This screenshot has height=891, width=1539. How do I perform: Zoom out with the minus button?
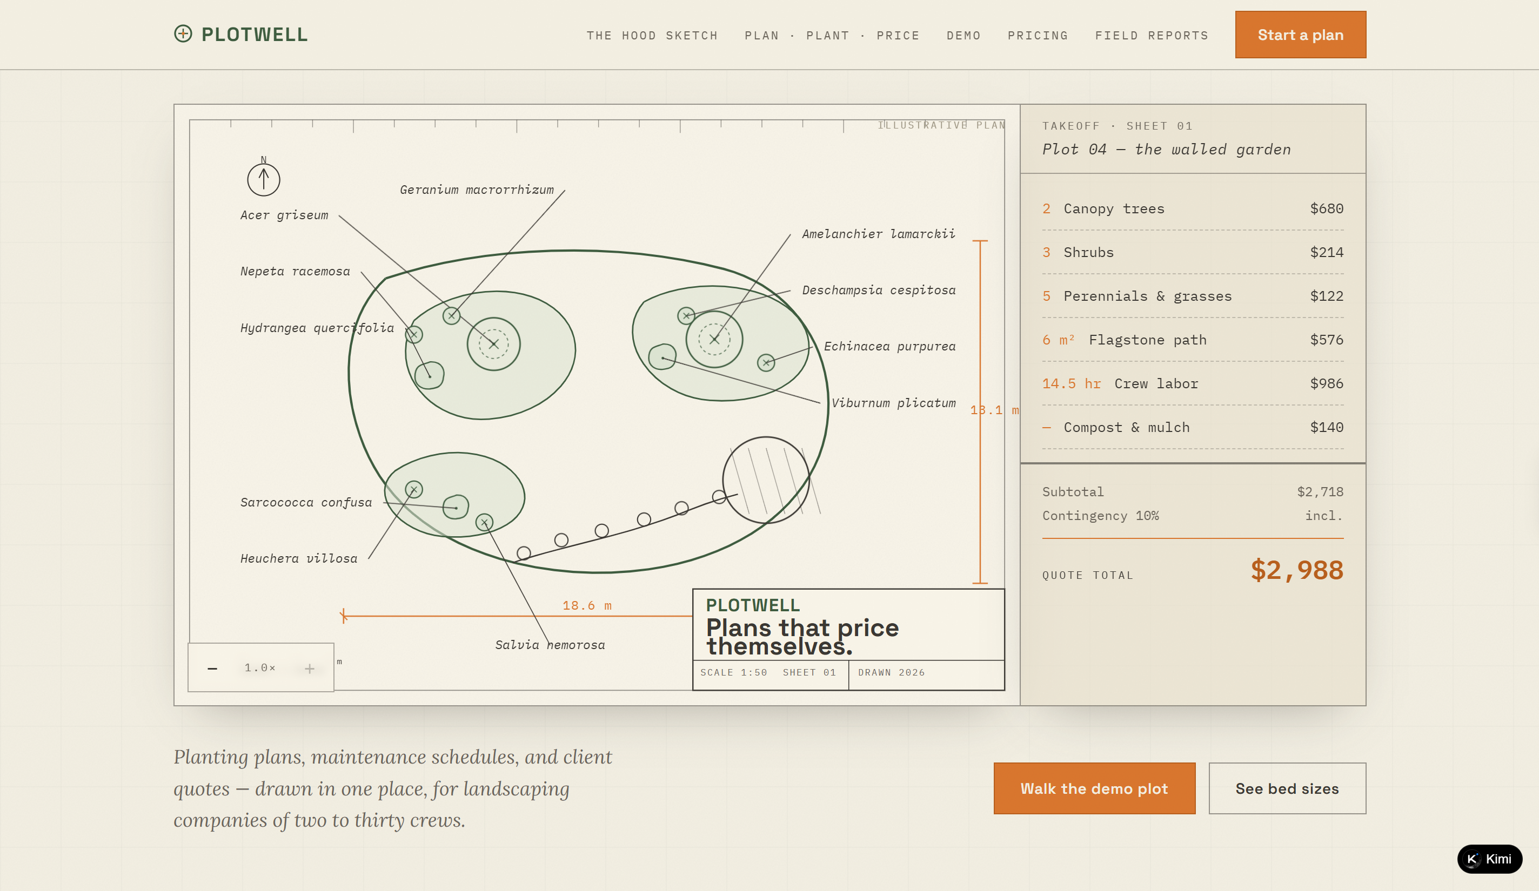212,669
